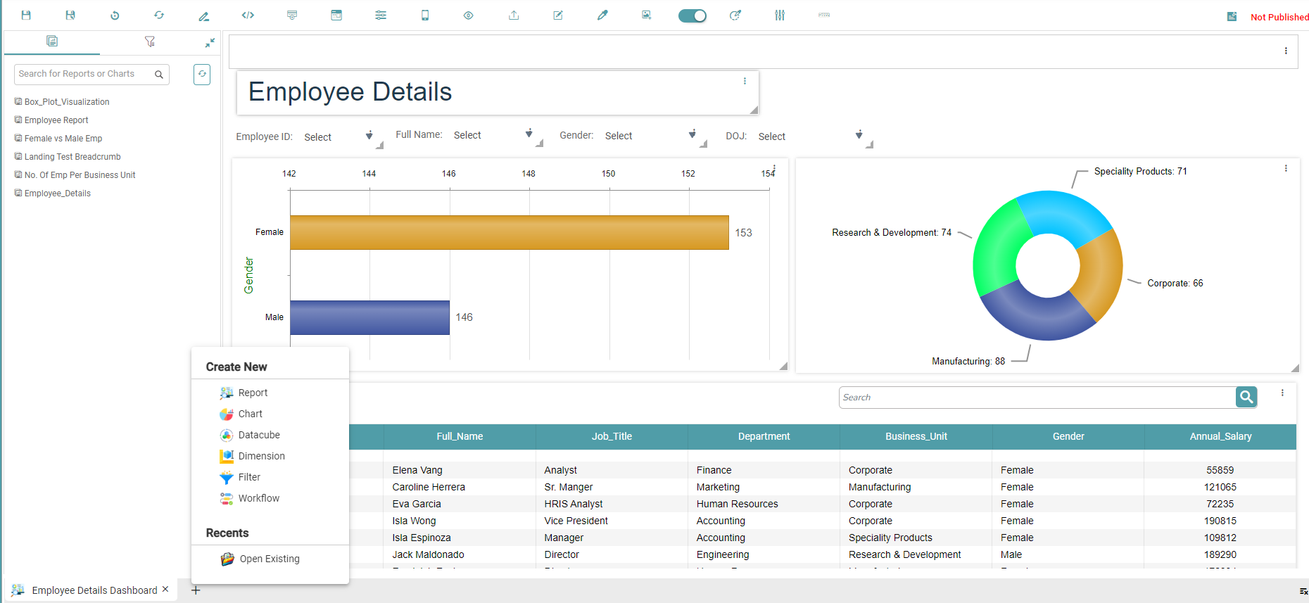Open the code editor brackets icon
This screenshot has height=603, width=1309.
[x=248, y=15]
